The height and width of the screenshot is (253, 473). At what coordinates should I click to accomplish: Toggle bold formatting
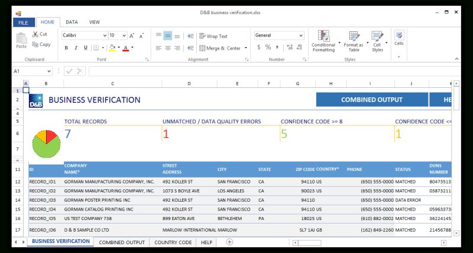coord(66,48)
